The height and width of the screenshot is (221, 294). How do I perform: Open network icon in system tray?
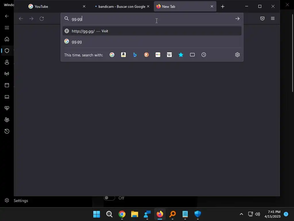250,214
